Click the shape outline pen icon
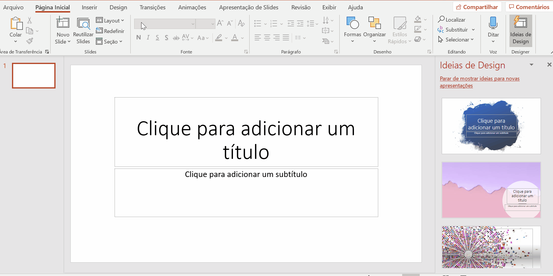The image size is (553, 276). (x=418, y=29)
